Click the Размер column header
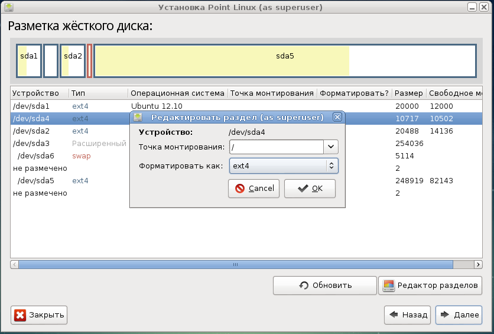This screenshot has height=334, width=494. tap(409, 93)
